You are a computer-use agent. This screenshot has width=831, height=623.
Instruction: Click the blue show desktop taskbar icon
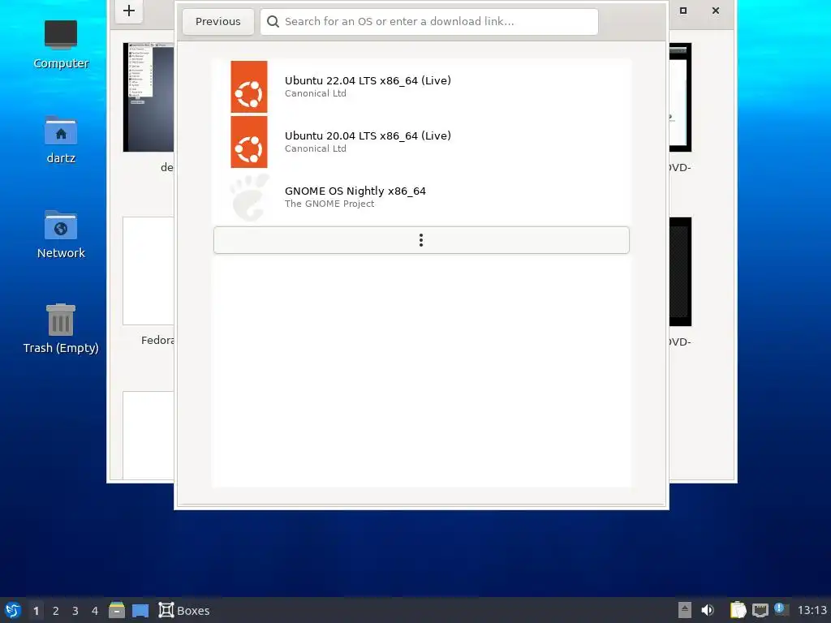(140, 610)
